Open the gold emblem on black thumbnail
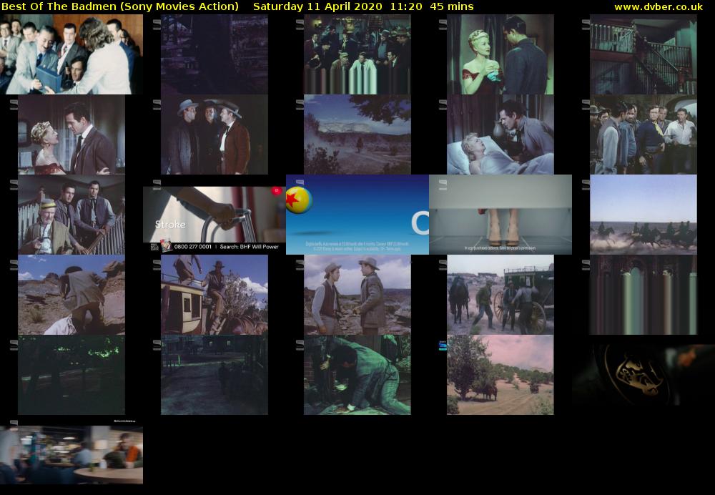715x495 pixels. click(x=643, y=375)
